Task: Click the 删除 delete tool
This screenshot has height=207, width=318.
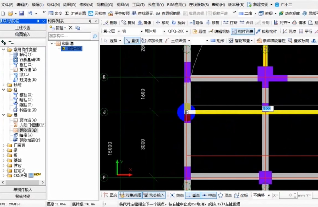Action: tap(110, 22)
